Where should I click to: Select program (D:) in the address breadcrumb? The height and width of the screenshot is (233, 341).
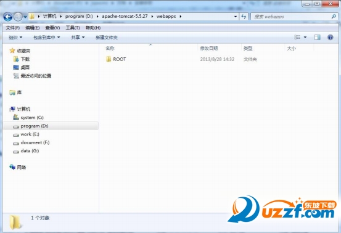point(79,16)
